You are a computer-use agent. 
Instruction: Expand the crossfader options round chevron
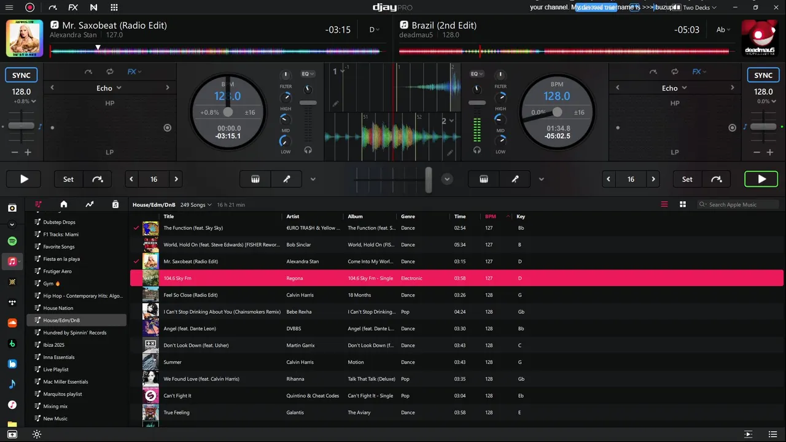(447, 179)
